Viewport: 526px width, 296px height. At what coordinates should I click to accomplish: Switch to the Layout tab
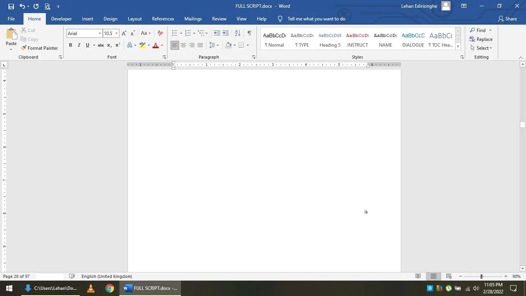(135, 19)
